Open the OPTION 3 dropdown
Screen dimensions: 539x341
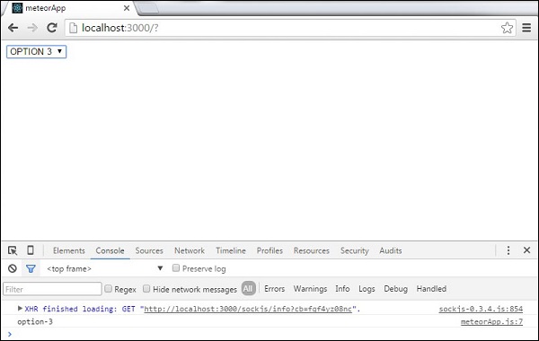pyautogui.click(x=37, y=51)
